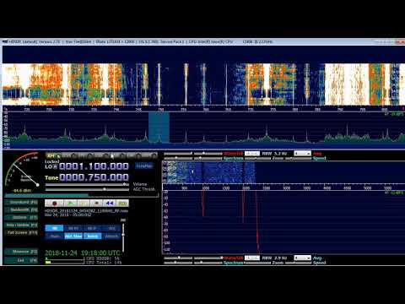Adjust lower Zoom slider
Viewport: 405px width, 304px height.
click(x=257, y=263)
